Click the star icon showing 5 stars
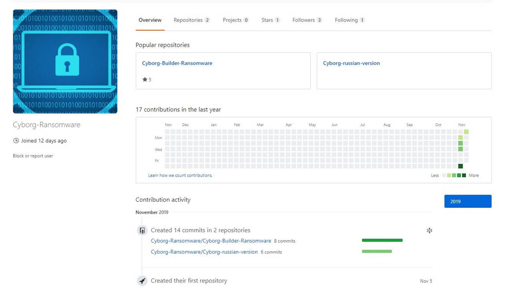The width and height of the screenshot is (515, 288). 145,79
